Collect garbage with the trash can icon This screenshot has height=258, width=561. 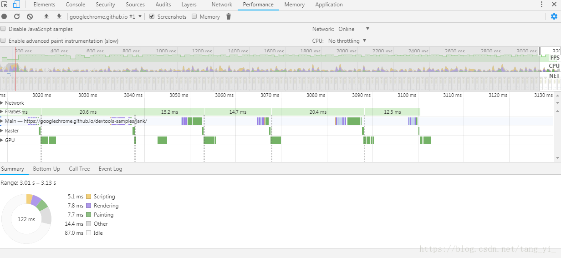coord(229,16)
